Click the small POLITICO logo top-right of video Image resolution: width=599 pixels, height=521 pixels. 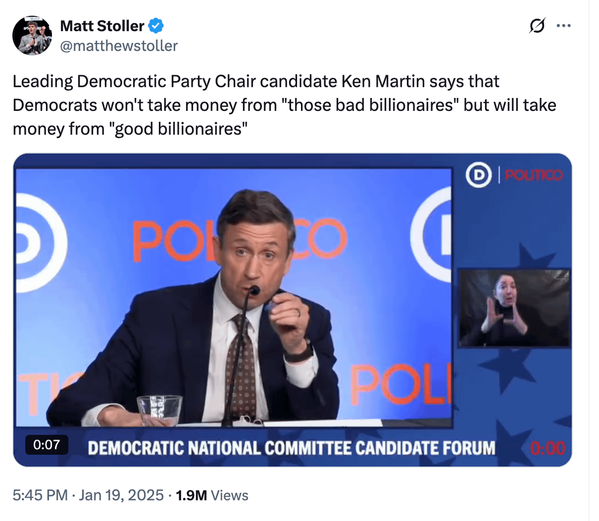point(534,175)
